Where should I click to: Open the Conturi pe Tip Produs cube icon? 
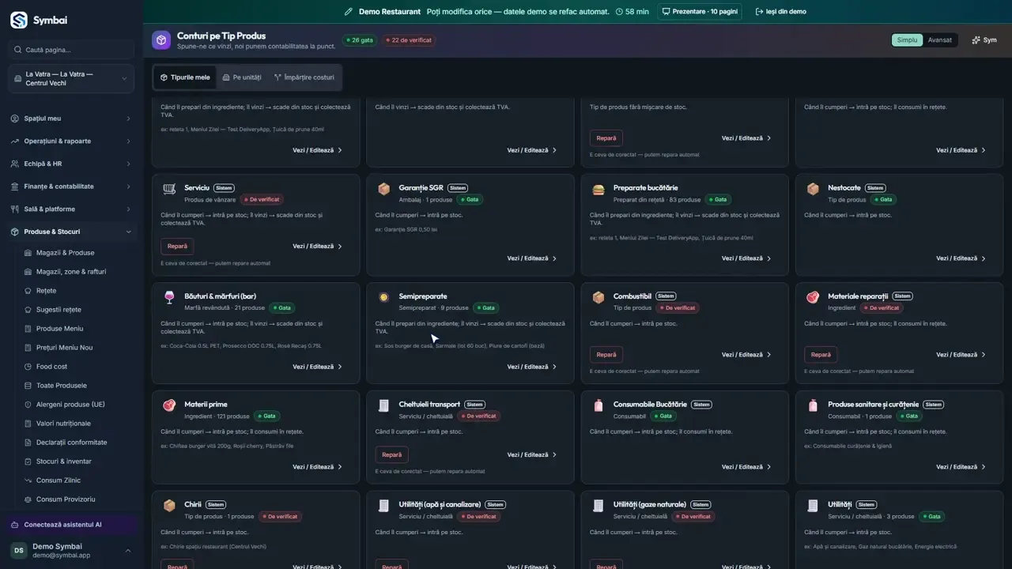(161, 40)
